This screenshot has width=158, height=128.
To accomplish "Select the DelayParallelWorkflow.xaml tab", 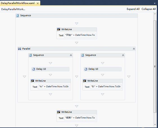I will [x=18, y=3].
